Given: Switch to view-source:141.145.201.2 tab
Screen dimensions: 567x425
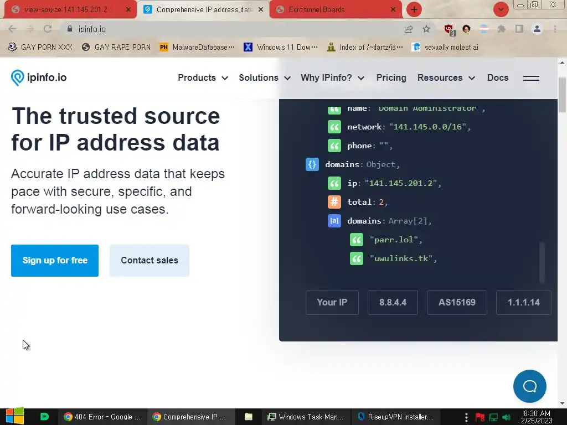Looking at the screenshot, I should tap(65, 10).
